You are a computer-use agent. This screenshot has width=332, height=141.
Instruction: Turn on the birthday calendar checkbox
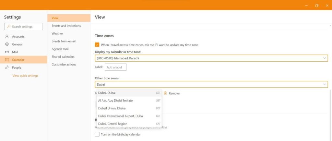(97, 134)
